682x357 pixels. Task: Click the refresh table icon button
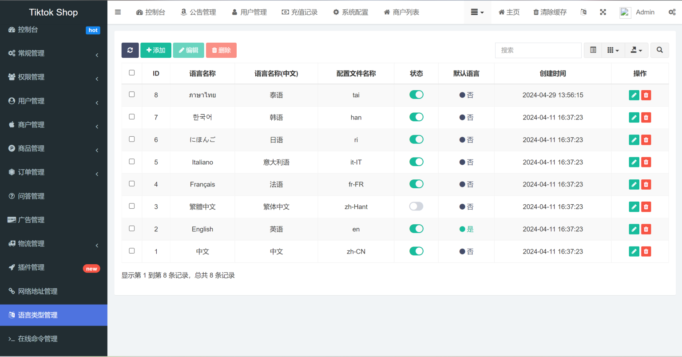click(x=130, y=50)
